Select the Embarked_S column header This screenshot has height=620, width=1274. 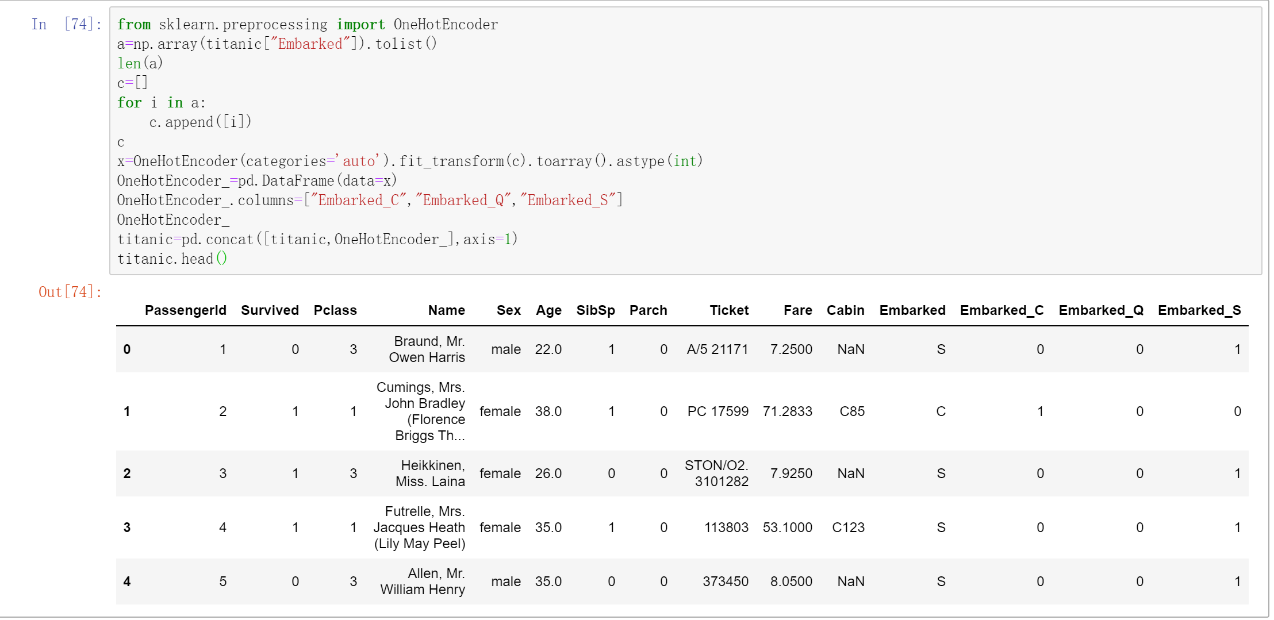1199,310
